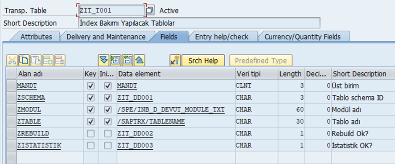Screen dimensions: 395x164
Task: Click the ZSCHEMA field name
Action: 31,98
